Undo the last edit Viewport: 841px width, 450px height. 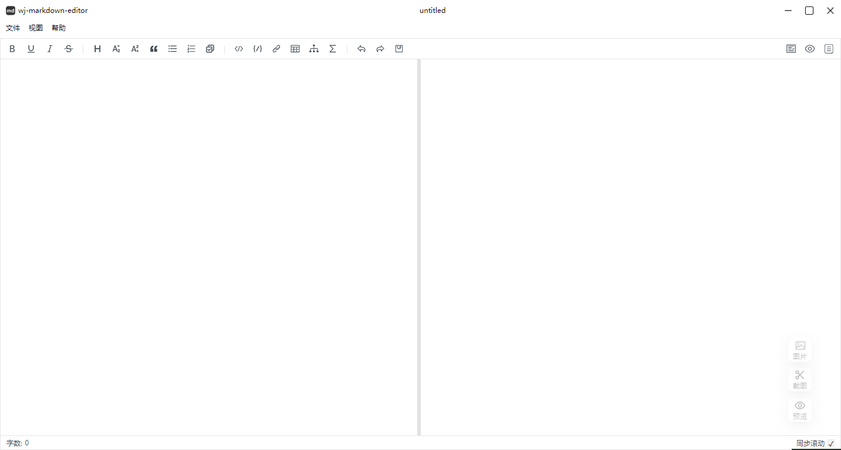coord(362,49)
